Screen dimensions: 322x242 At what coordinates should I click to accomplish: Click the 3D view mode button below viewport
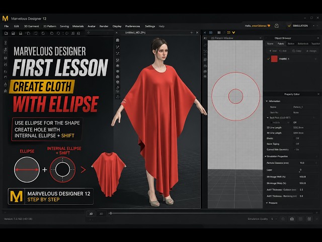[91, 214]
